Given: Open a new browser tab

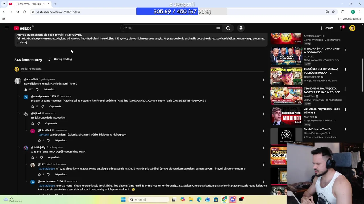Looking at the screenshot, I should click(x=55, y=4).
